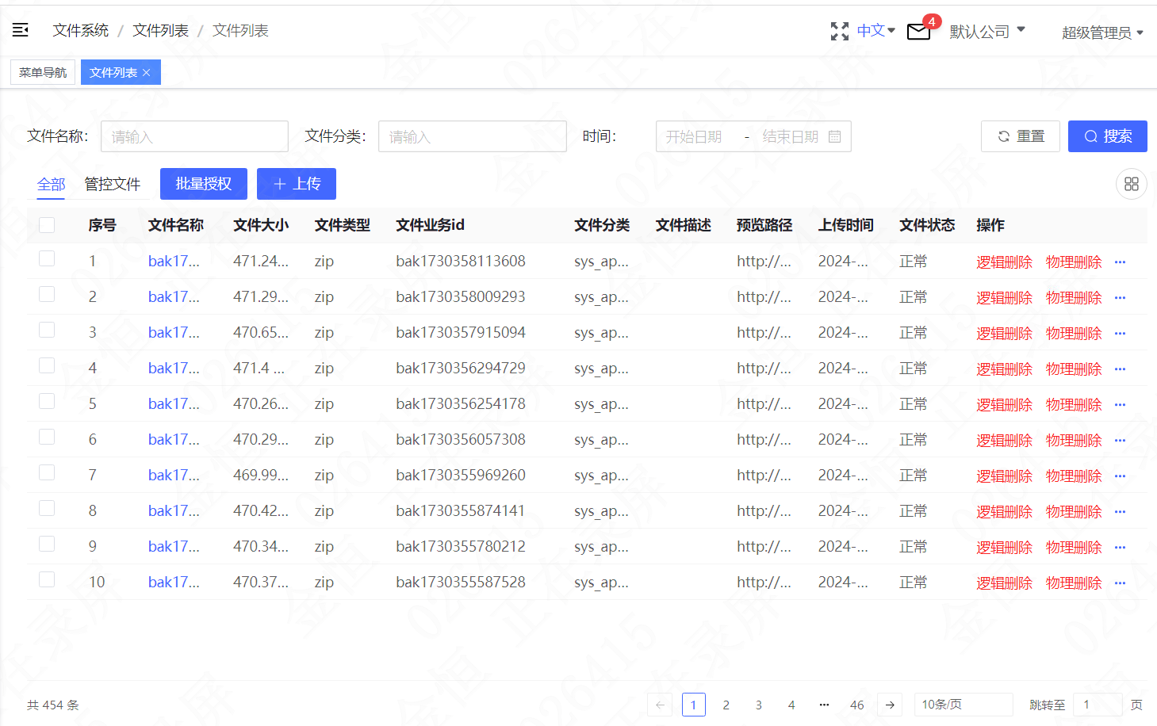
Task: Open more actions for row 8
Action: point(1120,511)
